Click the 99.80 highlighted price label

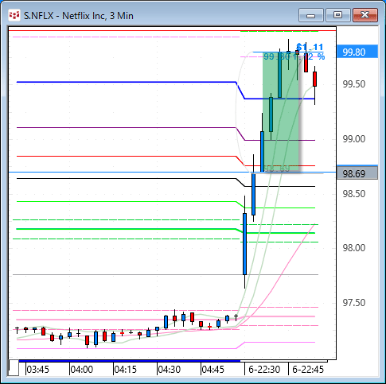(x=357, y=52)
